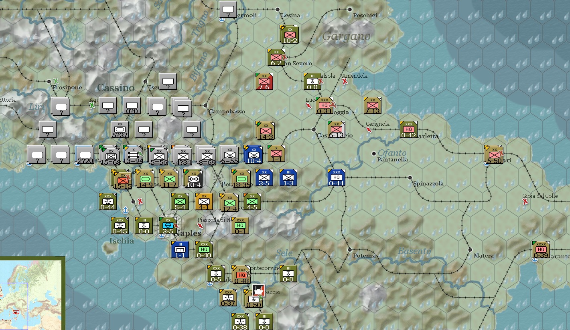Click the Pantanella town label

point(392,159)
